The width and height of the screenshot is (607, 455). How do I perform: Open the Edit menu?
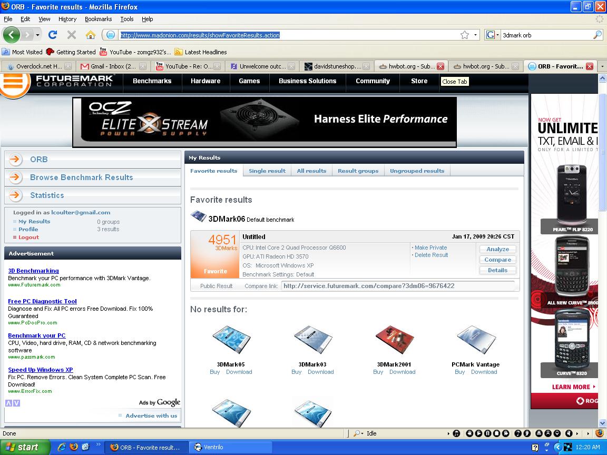25,19
